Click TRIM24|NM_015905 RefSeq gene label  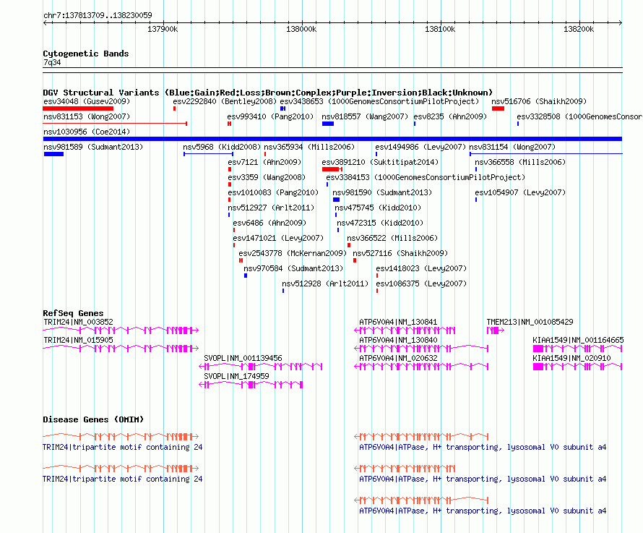78,340
